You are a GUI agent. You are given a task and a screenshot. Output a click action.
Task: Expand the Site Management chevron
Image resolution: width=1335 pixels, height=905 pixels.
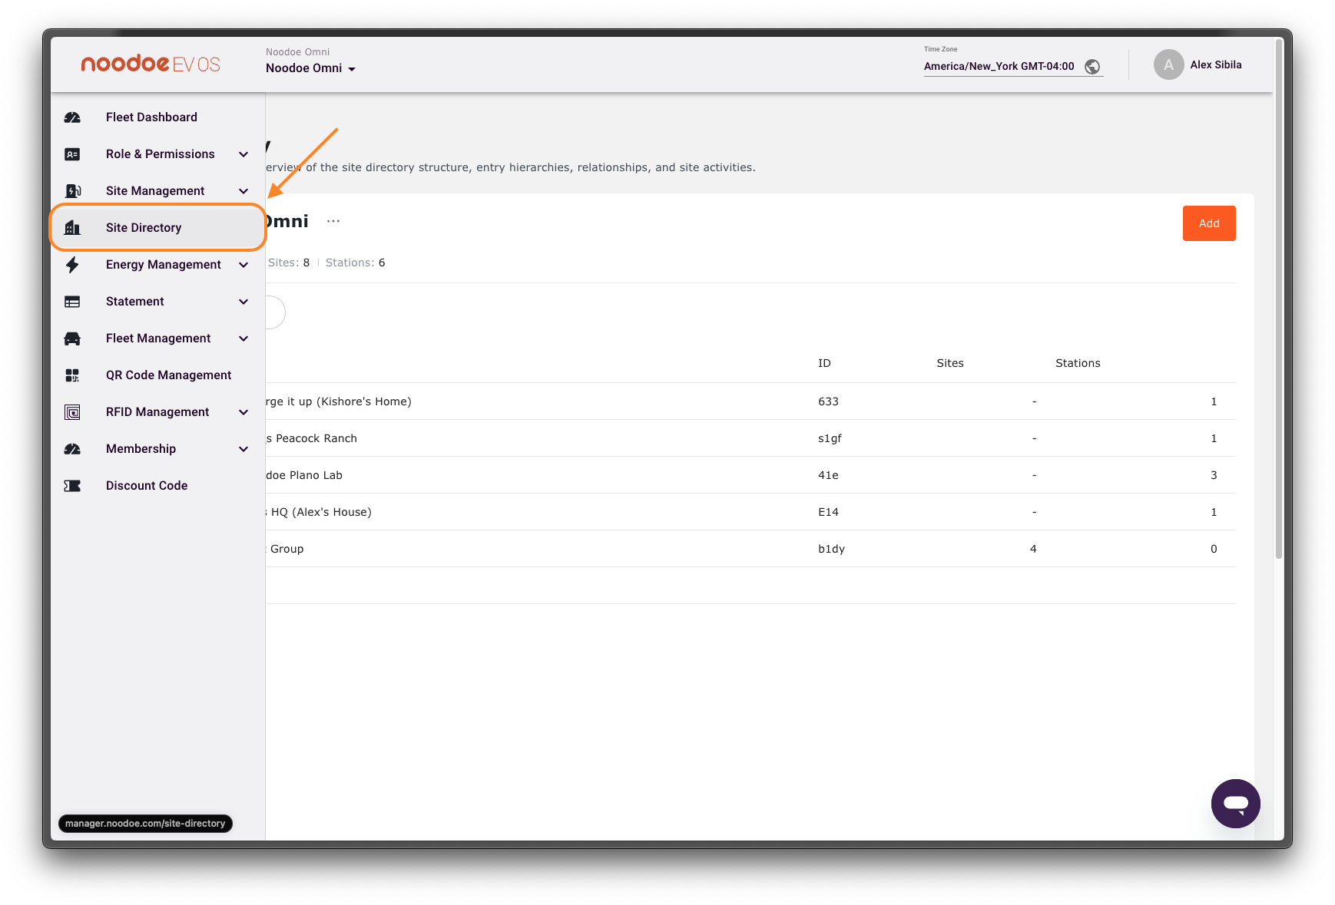click(243, 191)
